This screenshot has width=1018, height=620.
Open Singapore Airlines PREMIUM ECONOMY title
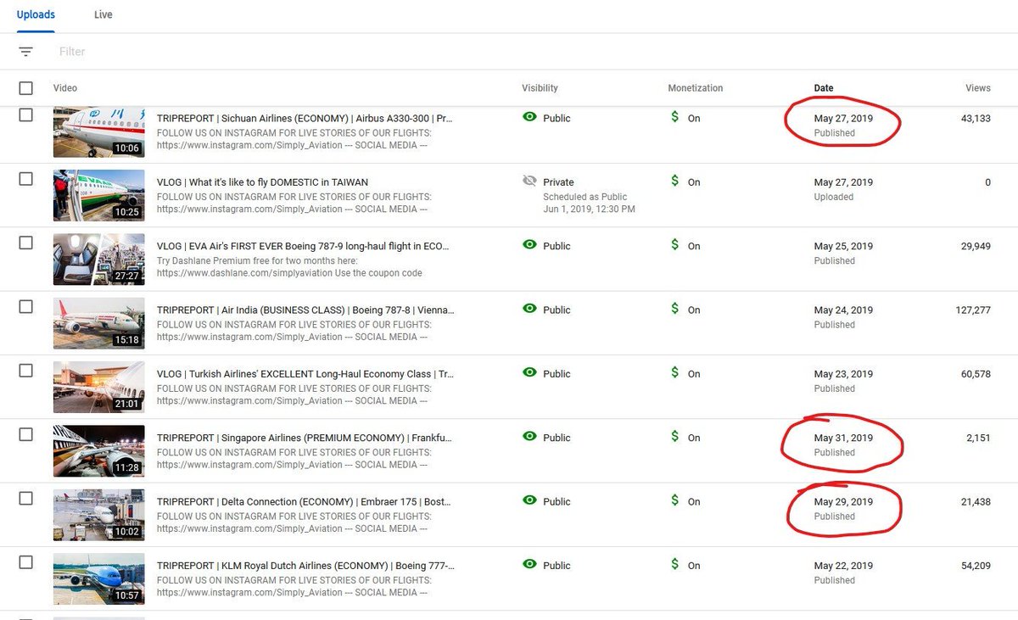[x=305, y=438]
